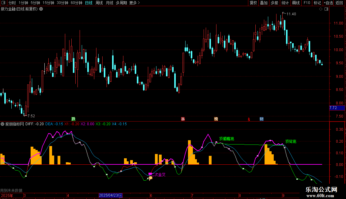
Task: Click the 多股 multi-stock button
Action: [275, 3]
